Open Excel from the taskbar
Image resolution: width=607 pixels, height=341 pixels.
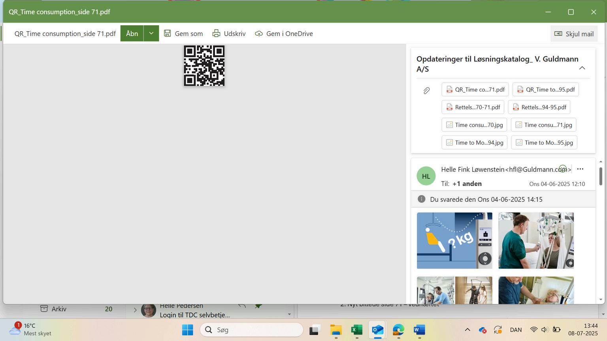[x=357, y=330]
